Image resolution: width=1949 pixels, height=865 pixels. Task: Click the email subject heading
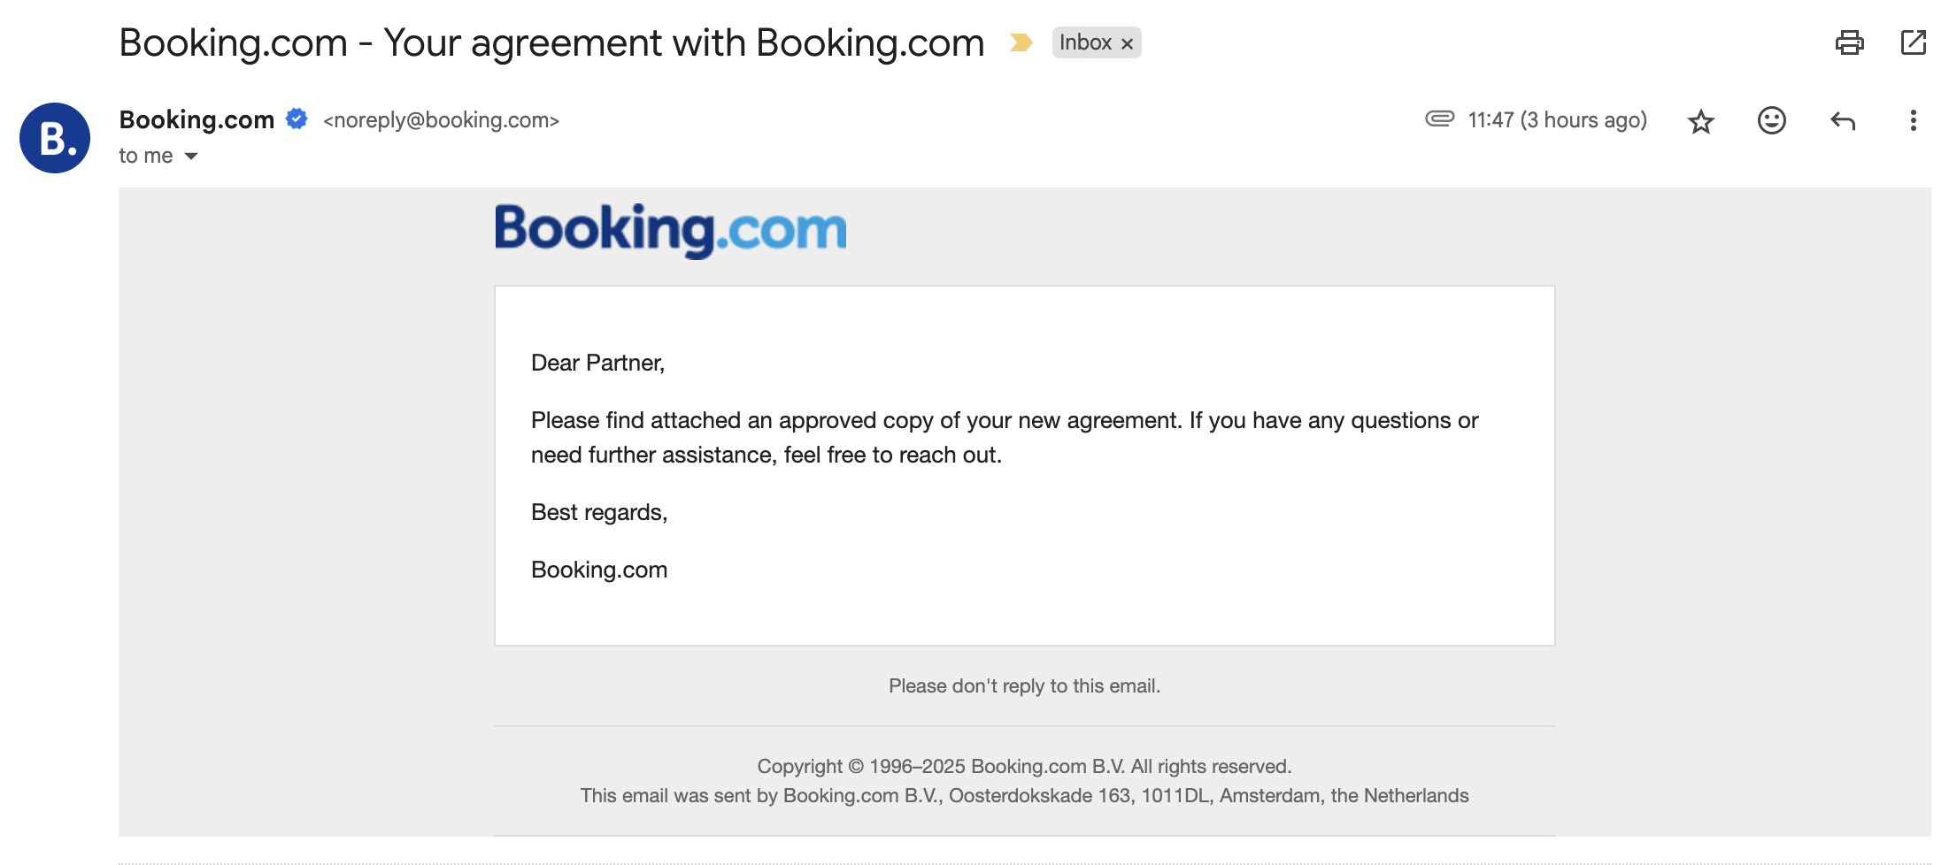(551, 42)
